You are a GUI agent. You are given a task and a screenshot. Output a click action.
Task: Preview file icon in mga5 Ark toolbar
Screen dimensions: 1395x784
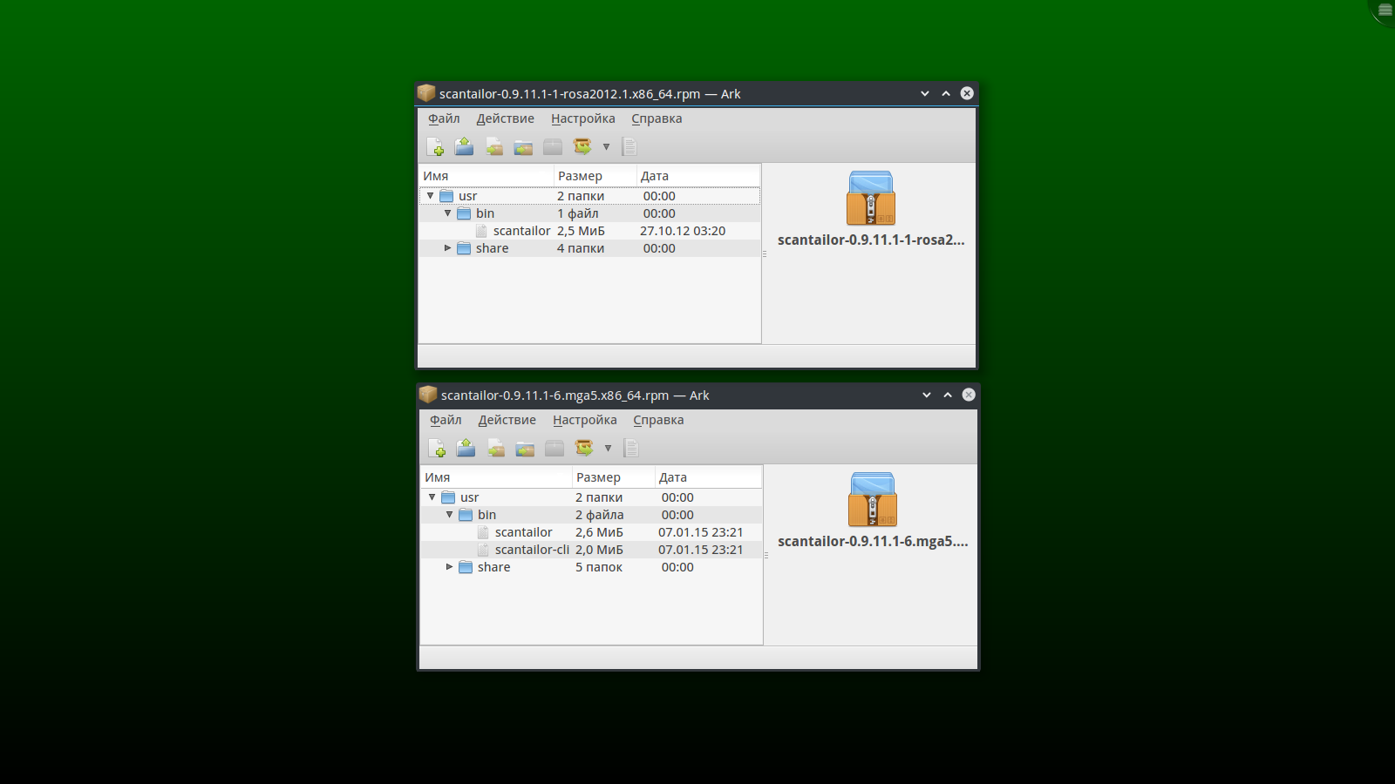click(631, 448)
